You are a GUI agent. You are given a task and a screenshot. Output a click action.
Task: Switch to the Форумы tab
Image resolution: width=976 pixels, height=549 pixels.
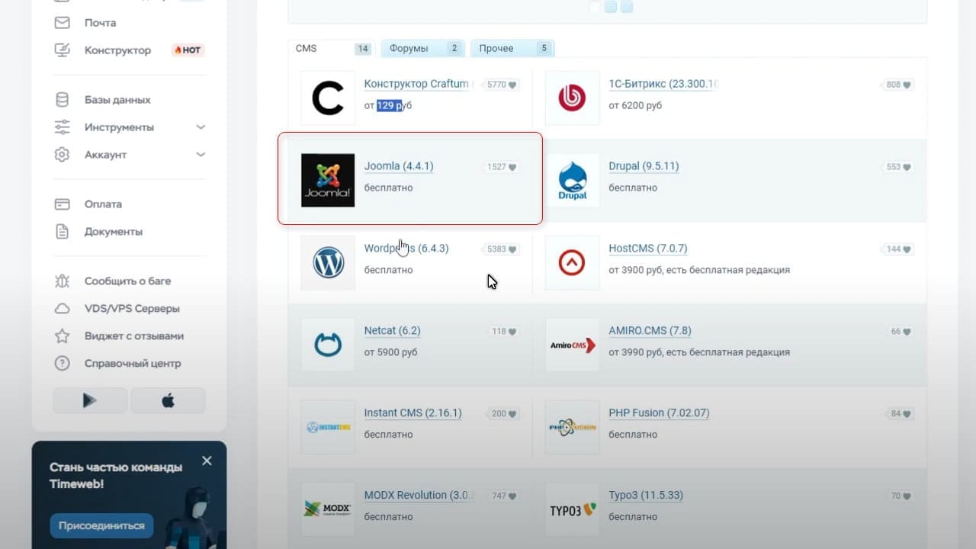click(423, 49)
